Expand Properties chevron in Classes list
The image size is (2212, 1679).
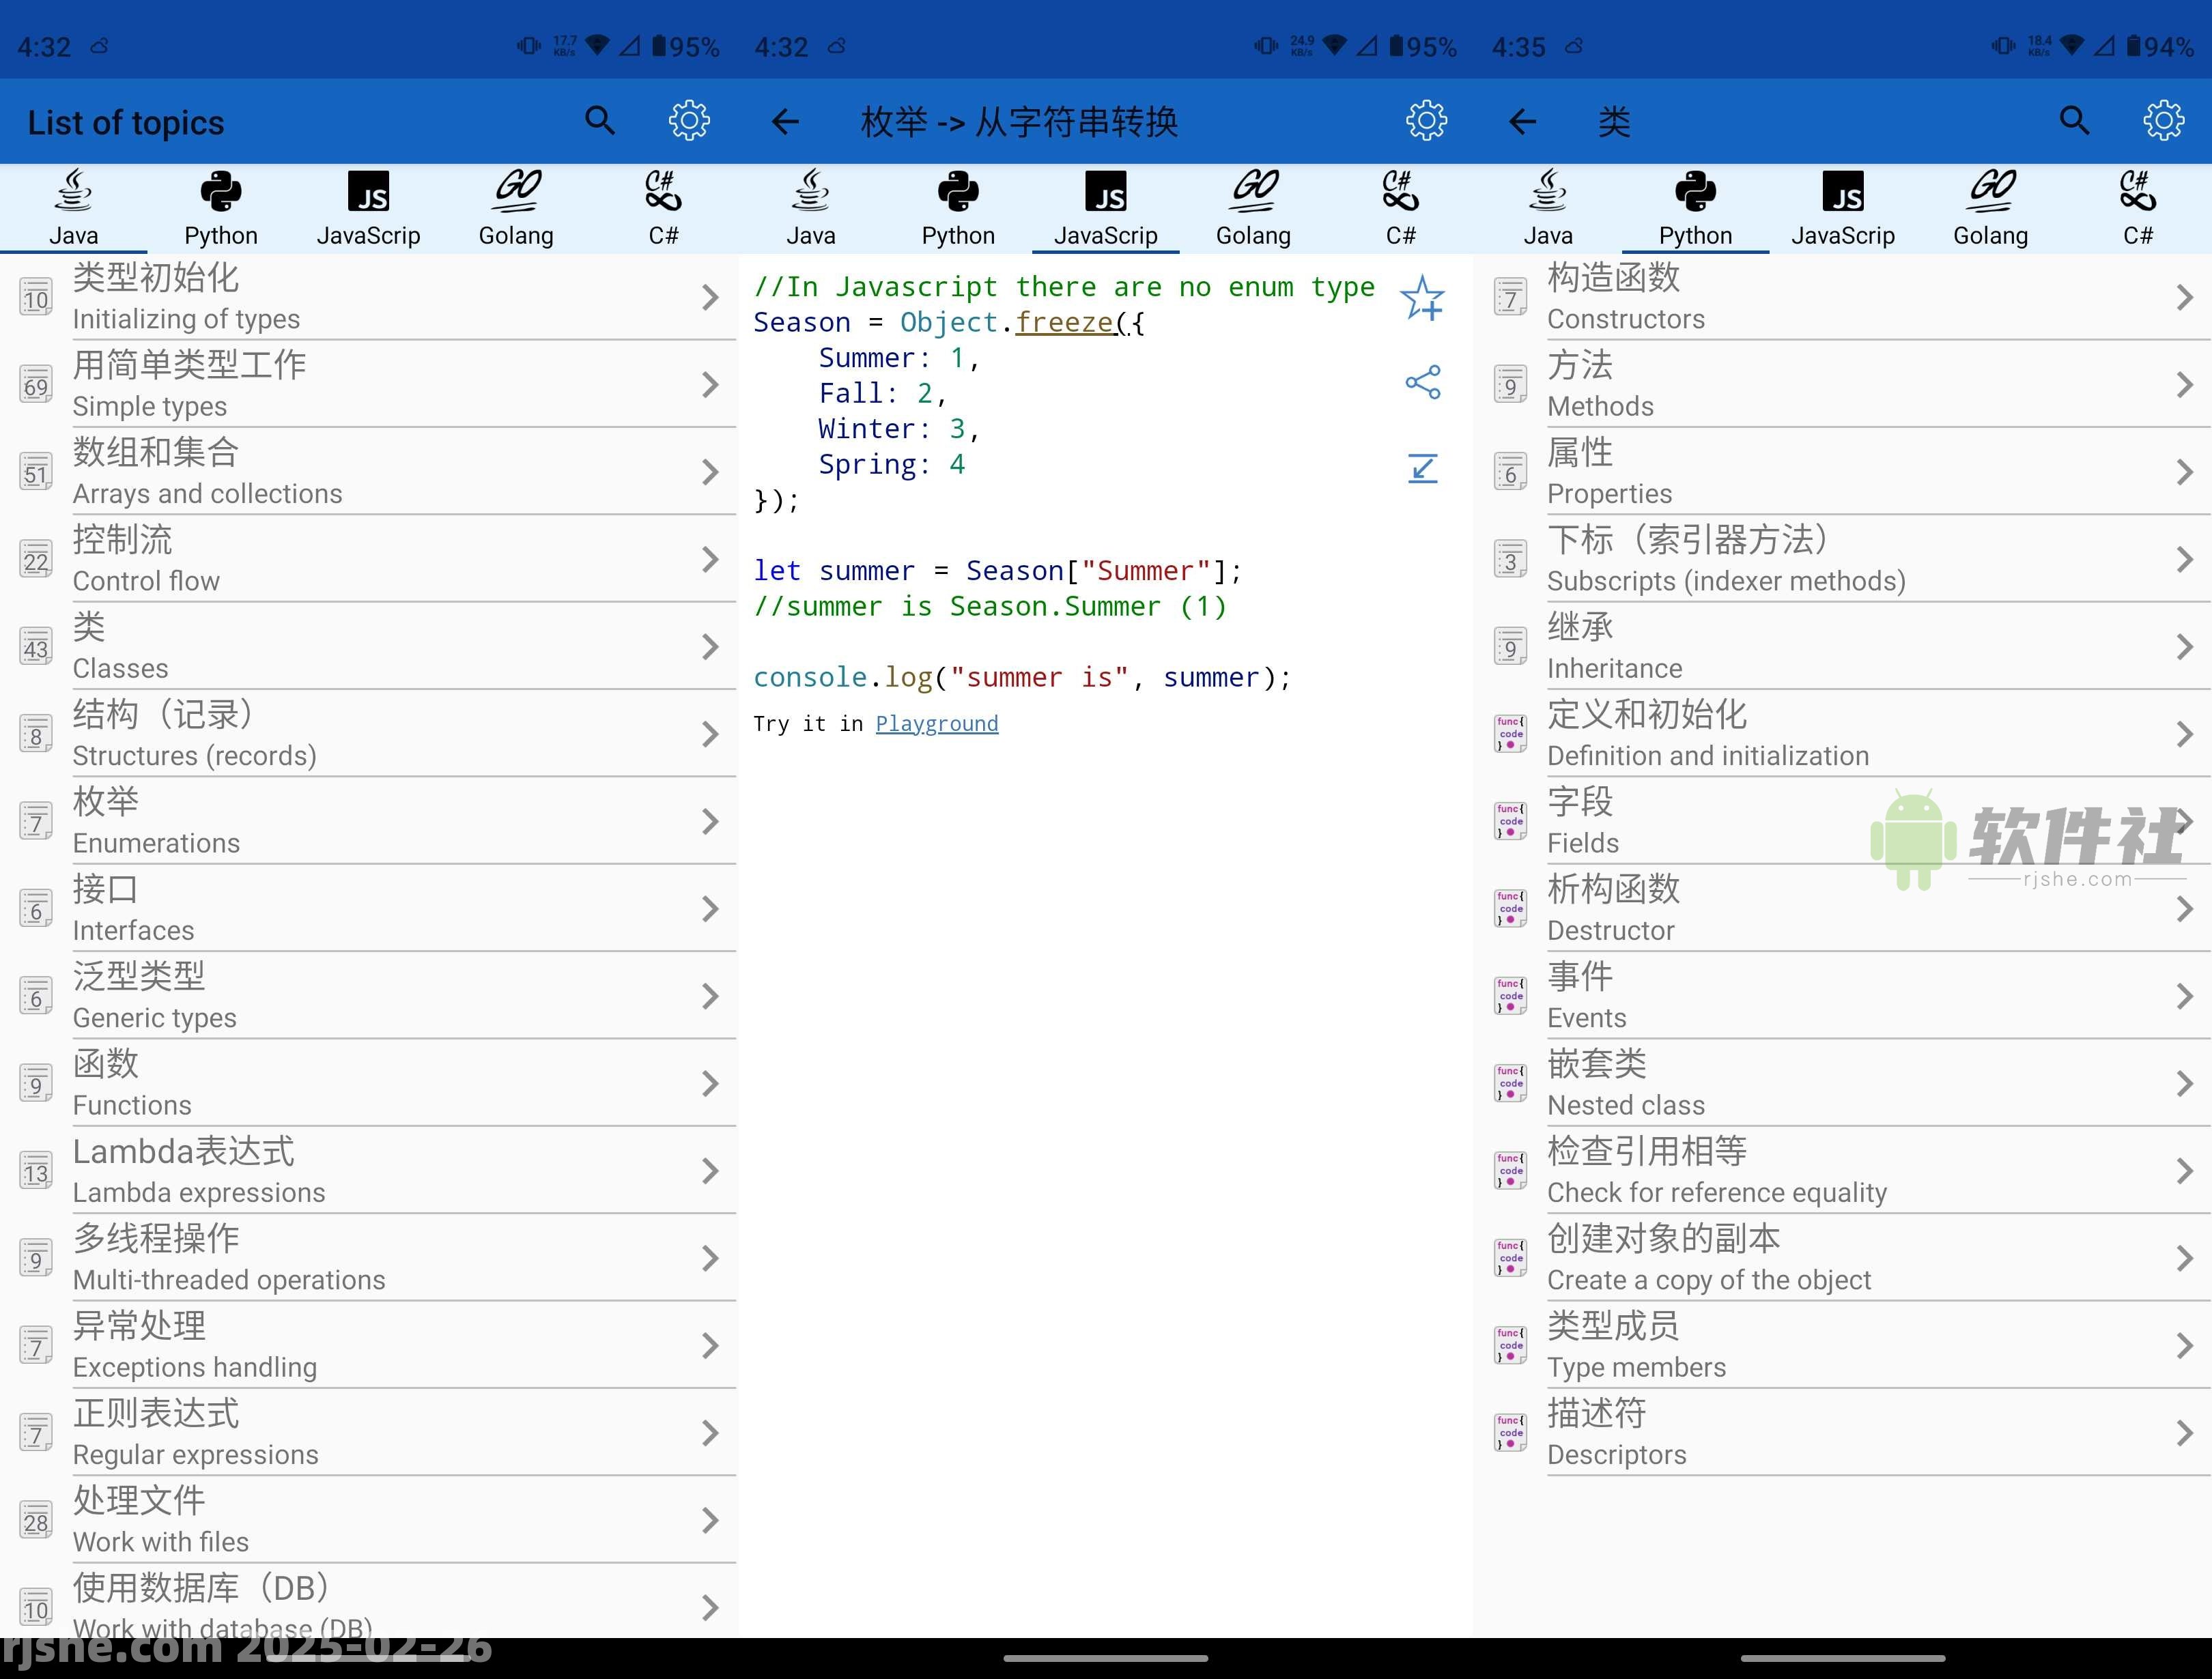(x=2184, y=472)
